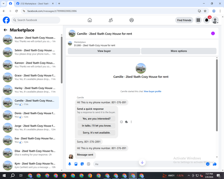Screen dimensions: 224x179
Task: Open Kannon's conversation in the list
Action: click(x=30, y=65)
